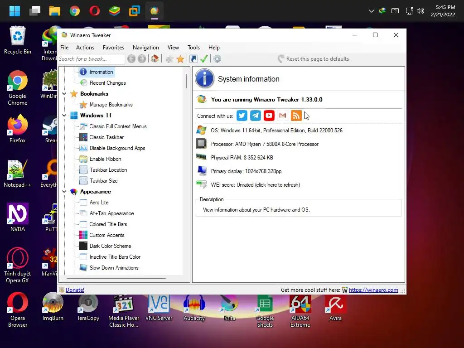Click the gray add-bookmark star with plus

coord(169,59)
